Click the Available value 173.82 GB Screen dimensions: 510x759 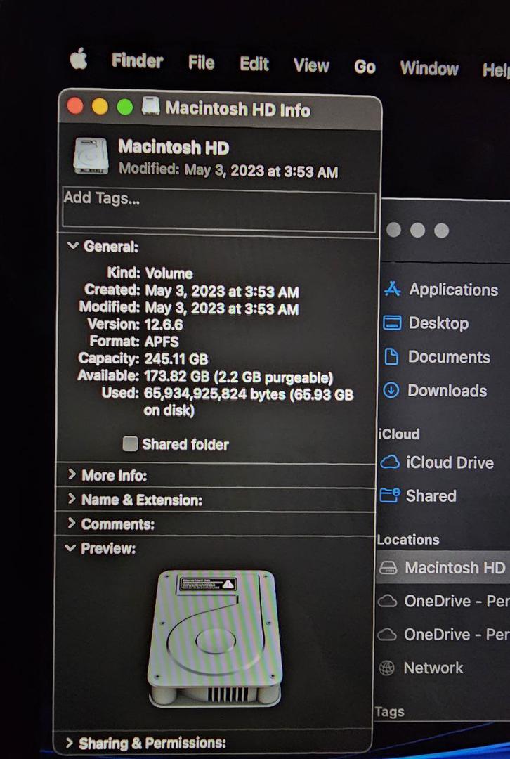pos(176,376)
